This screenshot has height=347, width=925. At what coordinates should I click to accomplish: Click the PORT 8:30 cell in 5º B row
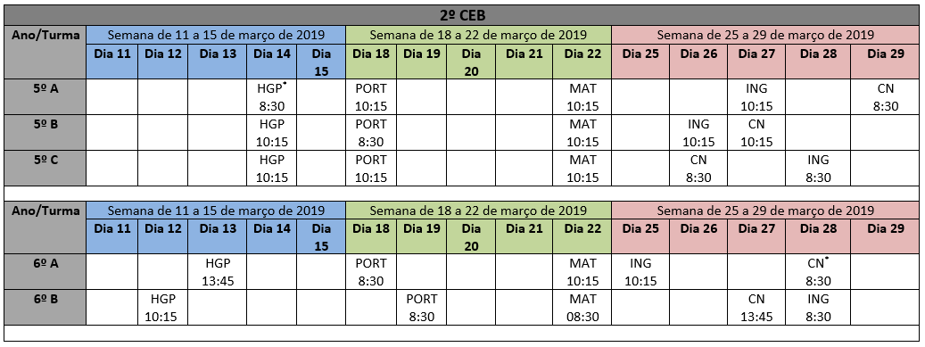(x=370, y=132)
